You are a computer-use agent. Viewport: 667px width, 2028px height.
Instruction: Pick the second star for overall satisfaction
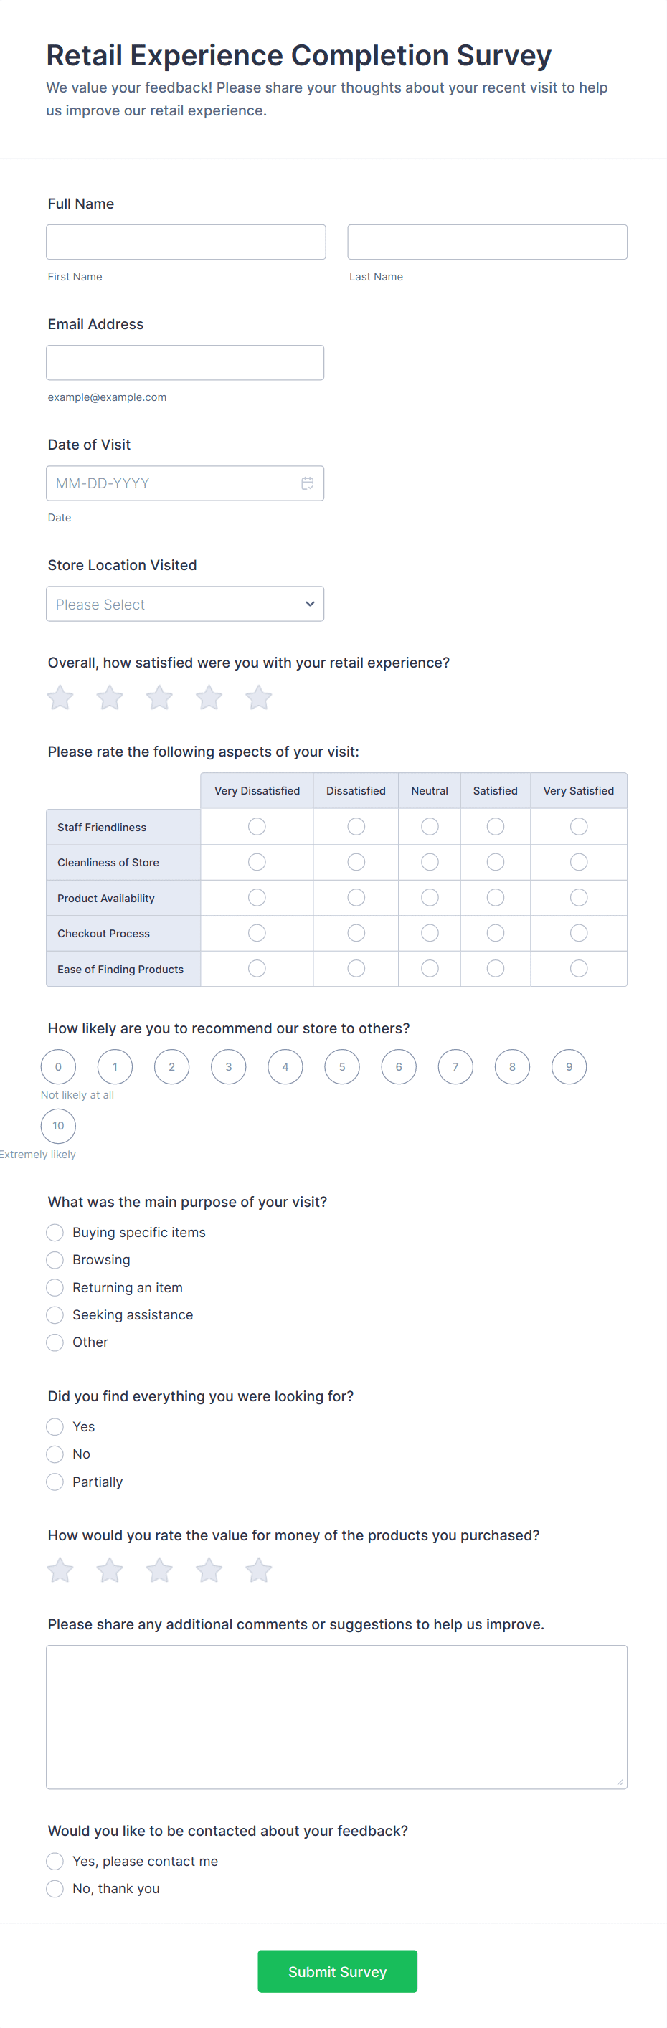tap(110, 698)
